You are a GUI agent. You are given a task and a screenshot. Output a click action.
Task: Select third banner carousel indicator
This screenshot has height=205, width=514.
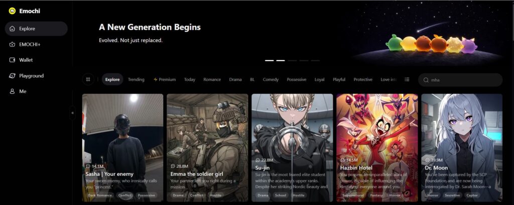coord(292,61)
